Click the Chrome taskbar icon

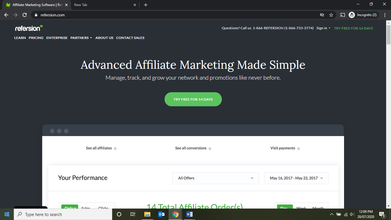click(x=175, y=214)
